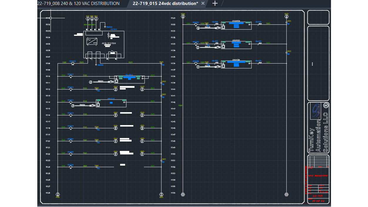Open a new drawing tab with the plus
Viewport: 368px width, 207px height.
[215, 3]
